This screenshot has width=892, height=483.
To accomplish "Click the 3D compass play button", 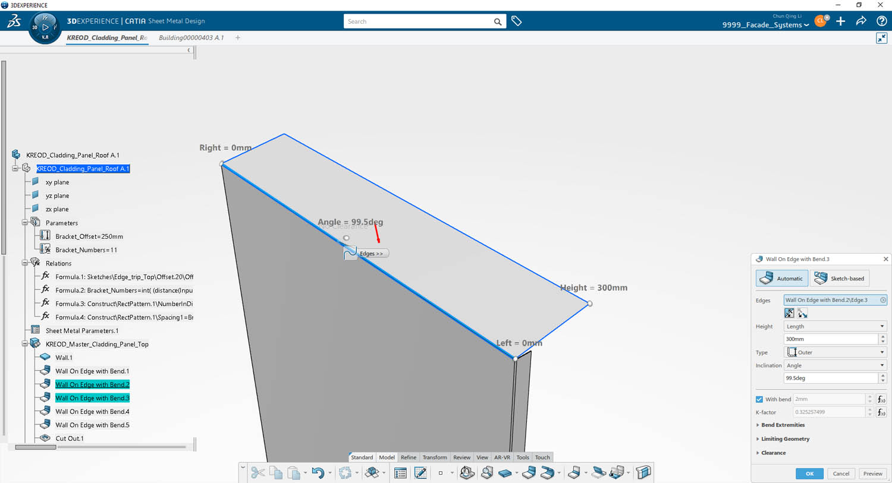I will pyautogui.click(x=45, y=27).
